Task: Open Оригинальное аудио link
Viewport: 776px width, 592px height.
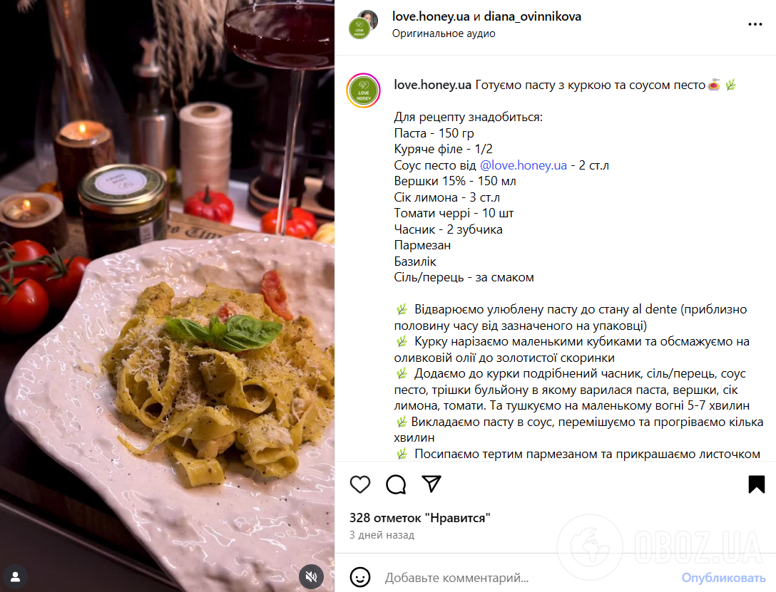Action: 444,33
